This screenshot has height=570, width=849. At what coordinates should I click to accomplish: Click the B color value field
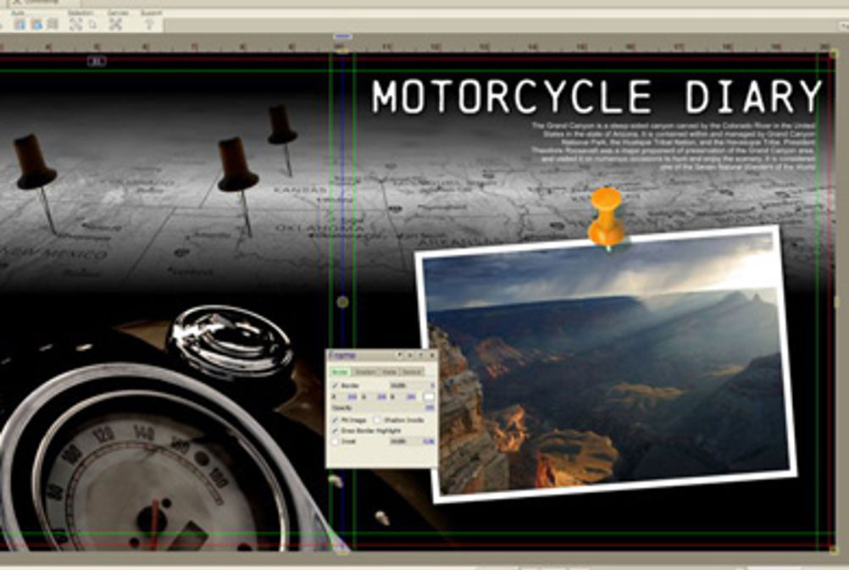point(411,396)
